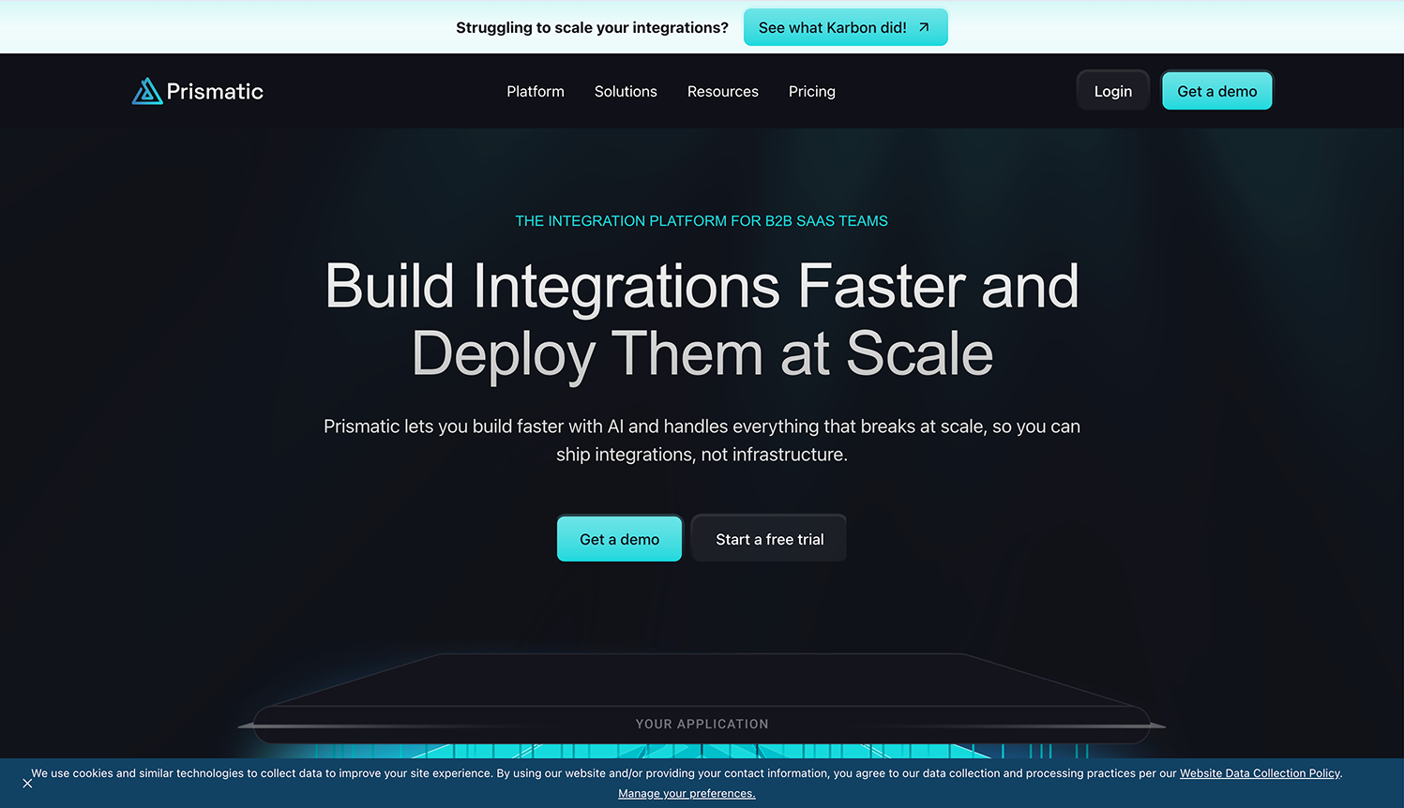Go to the Pricing page

click(812, 91)
